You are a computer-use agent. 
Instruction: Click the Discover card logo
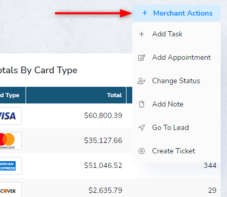[10, 190]
